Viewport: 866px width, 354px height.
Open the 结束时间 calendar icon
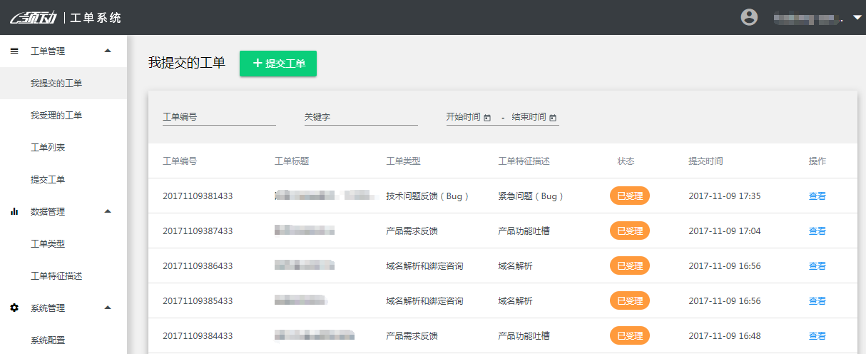(553, 118)
